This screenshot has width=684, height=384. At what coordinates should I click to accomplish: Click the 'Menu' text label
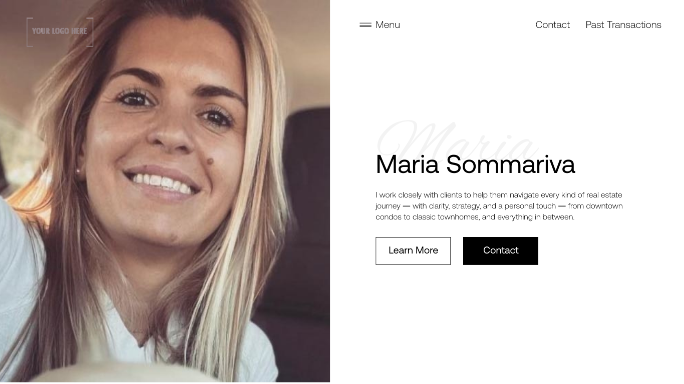[x=388, y=24]
